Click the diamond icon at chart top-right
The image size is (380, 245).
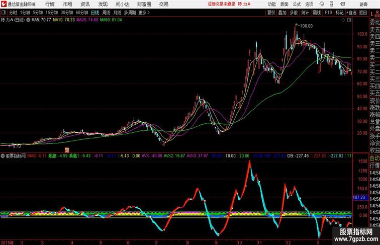click(x=343, y=20)
